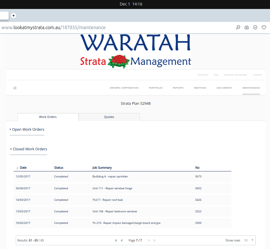Click the home icon in navigation bar
270x249 pixels.
[15, 88]
